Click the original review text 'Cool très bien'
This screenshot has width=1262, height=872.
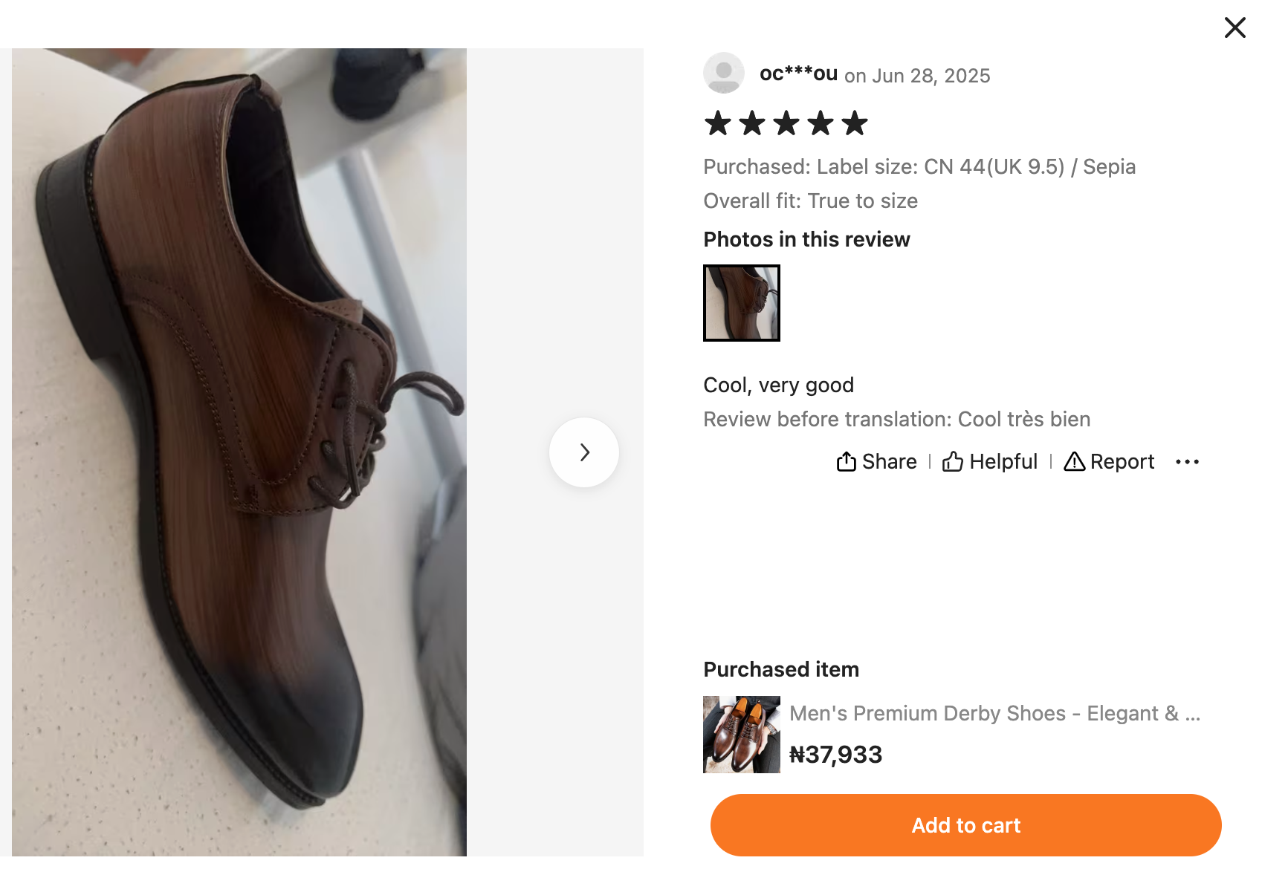1023,420
